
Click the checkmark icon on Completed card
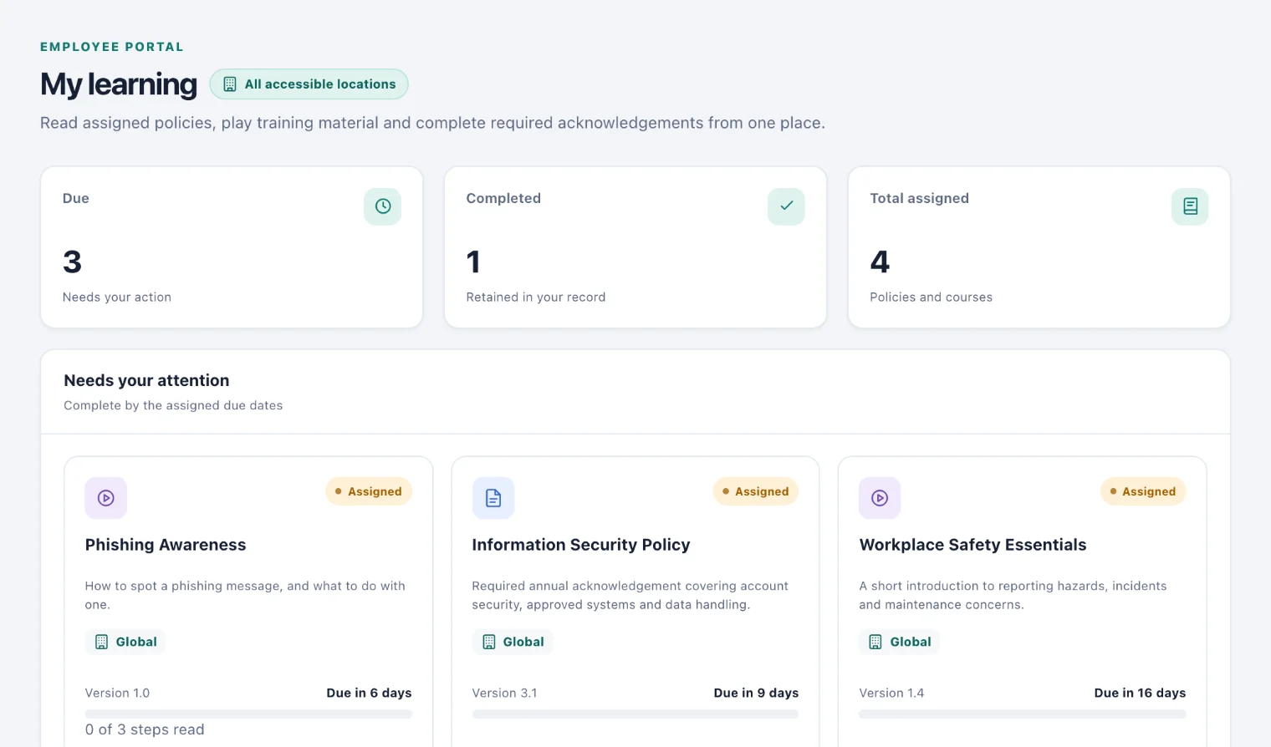pos(787,206)
